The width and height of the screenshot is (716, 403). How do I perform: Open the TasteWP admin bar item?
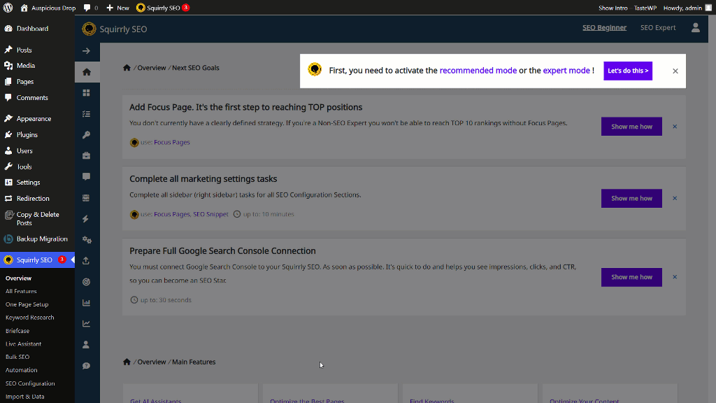[x=645, y=8]
